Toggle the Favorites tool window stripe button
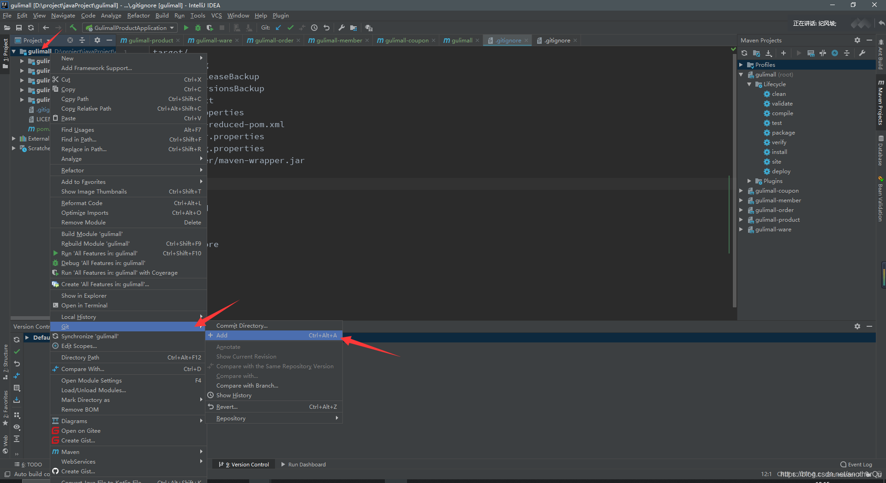 [x=5, y=408]
